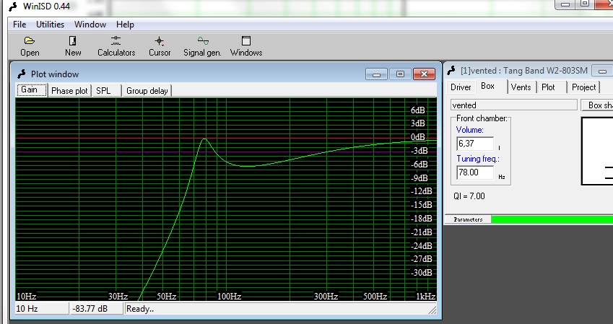Click the Box shape button
The height and width of the screenshot is (324, 613).
(x=597, y=105)
